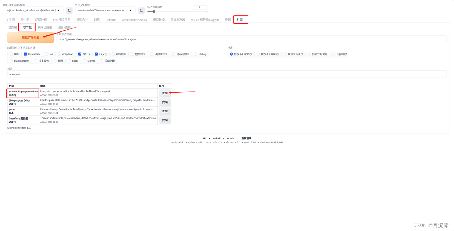Image resolution: width=454 pixels, height=231 pixels.
Task: Uncheck the 含广告 checkbox
Action: click(80, 54)
